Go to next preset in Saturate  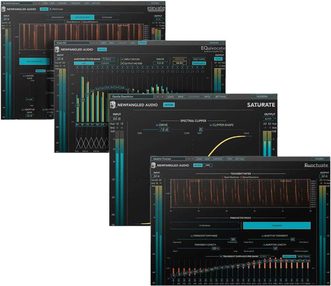point(162,97)
